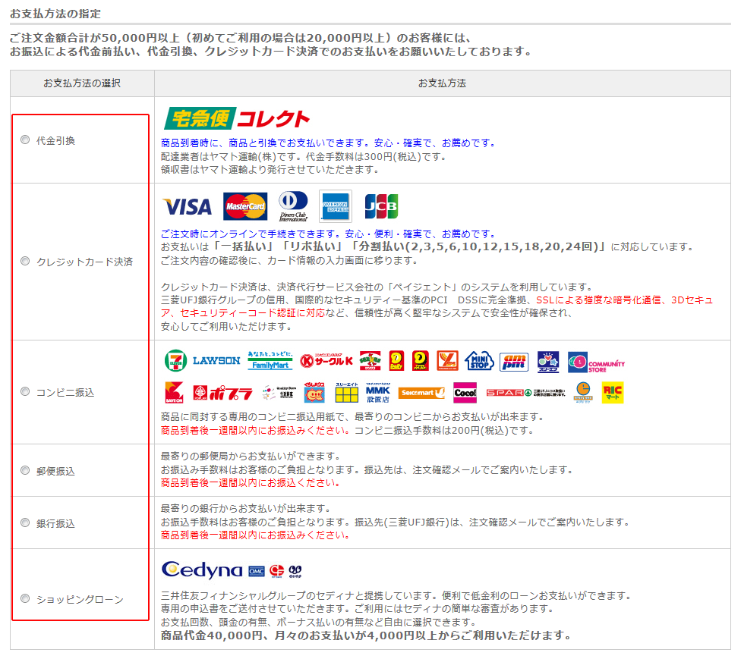
Task: Select the 銀行振込 radio button
Action: click(25, 523)
